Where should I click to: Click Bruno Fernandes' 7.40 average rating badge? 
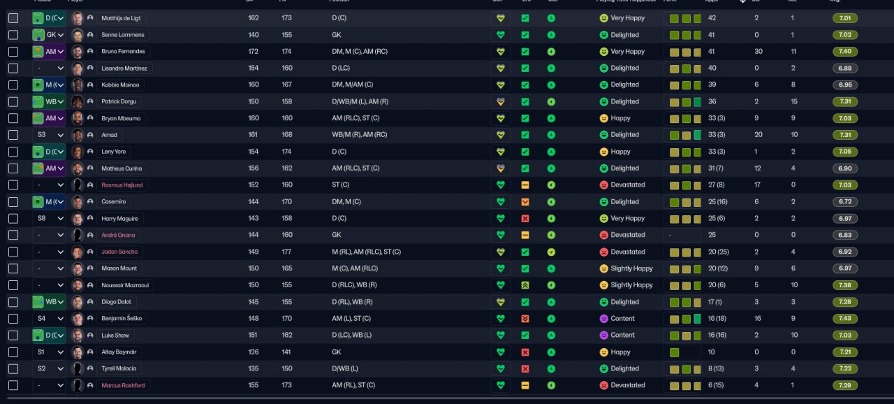(x=845, y=52)
